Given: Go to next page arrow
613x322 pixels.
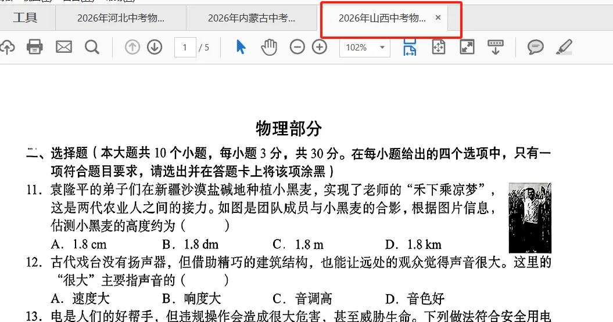Looking at the screenshot, I should pyautogui.click(x=155, y=47).
